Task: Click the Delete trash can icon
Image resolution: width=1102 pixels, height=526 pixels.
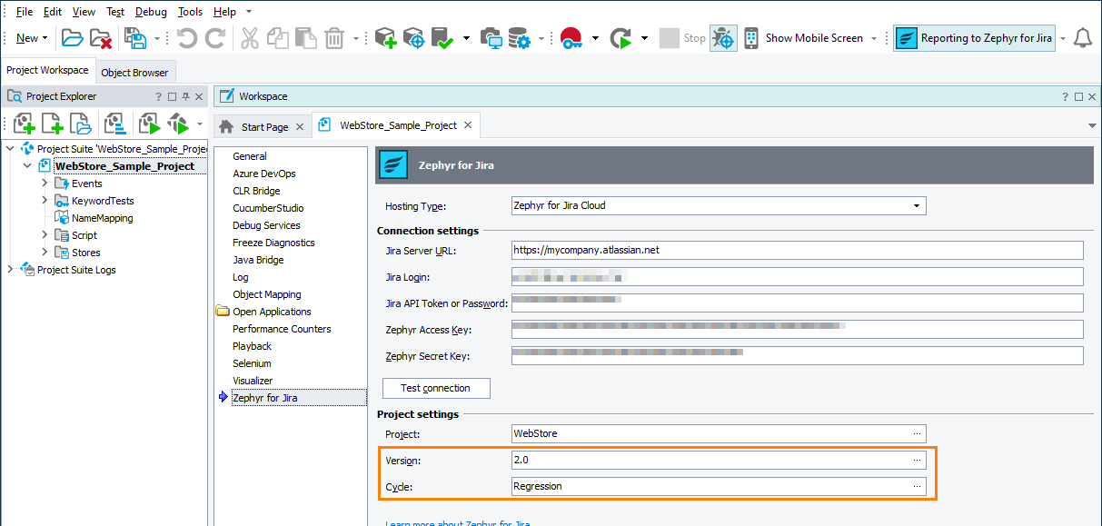Action: 334,38
